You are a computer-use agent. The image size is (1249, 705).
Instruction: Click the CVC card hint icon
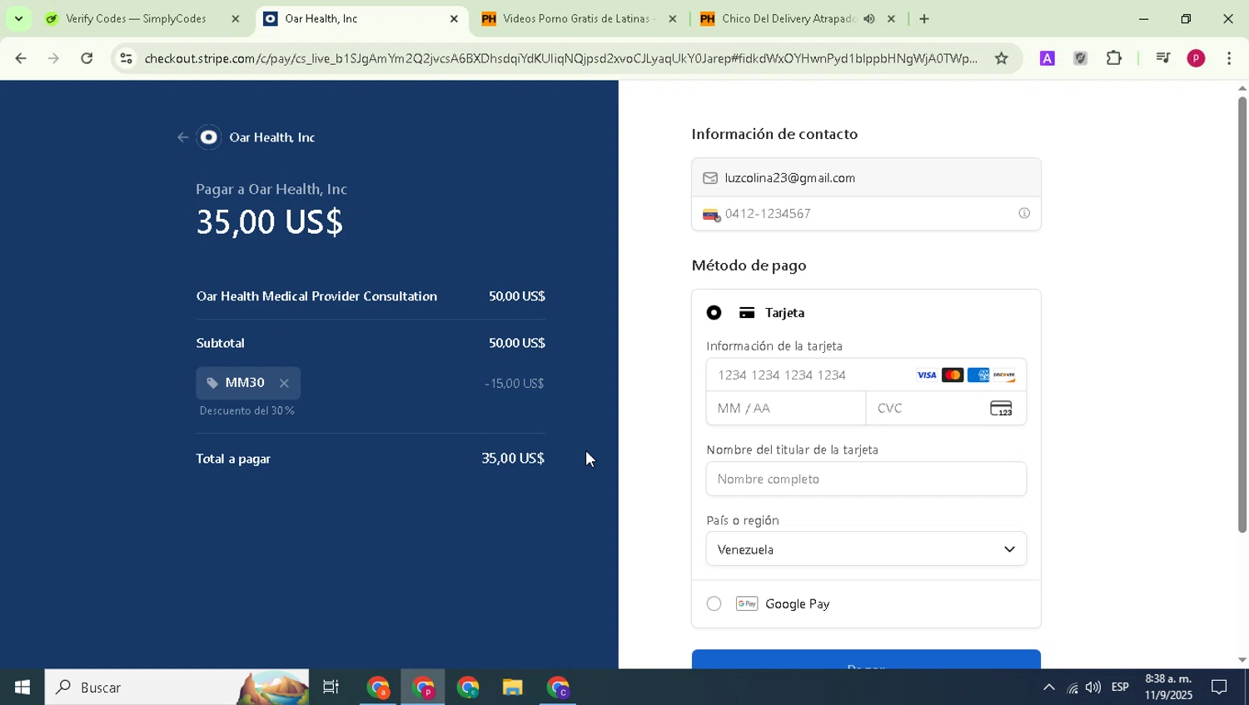coord(1001,409)
